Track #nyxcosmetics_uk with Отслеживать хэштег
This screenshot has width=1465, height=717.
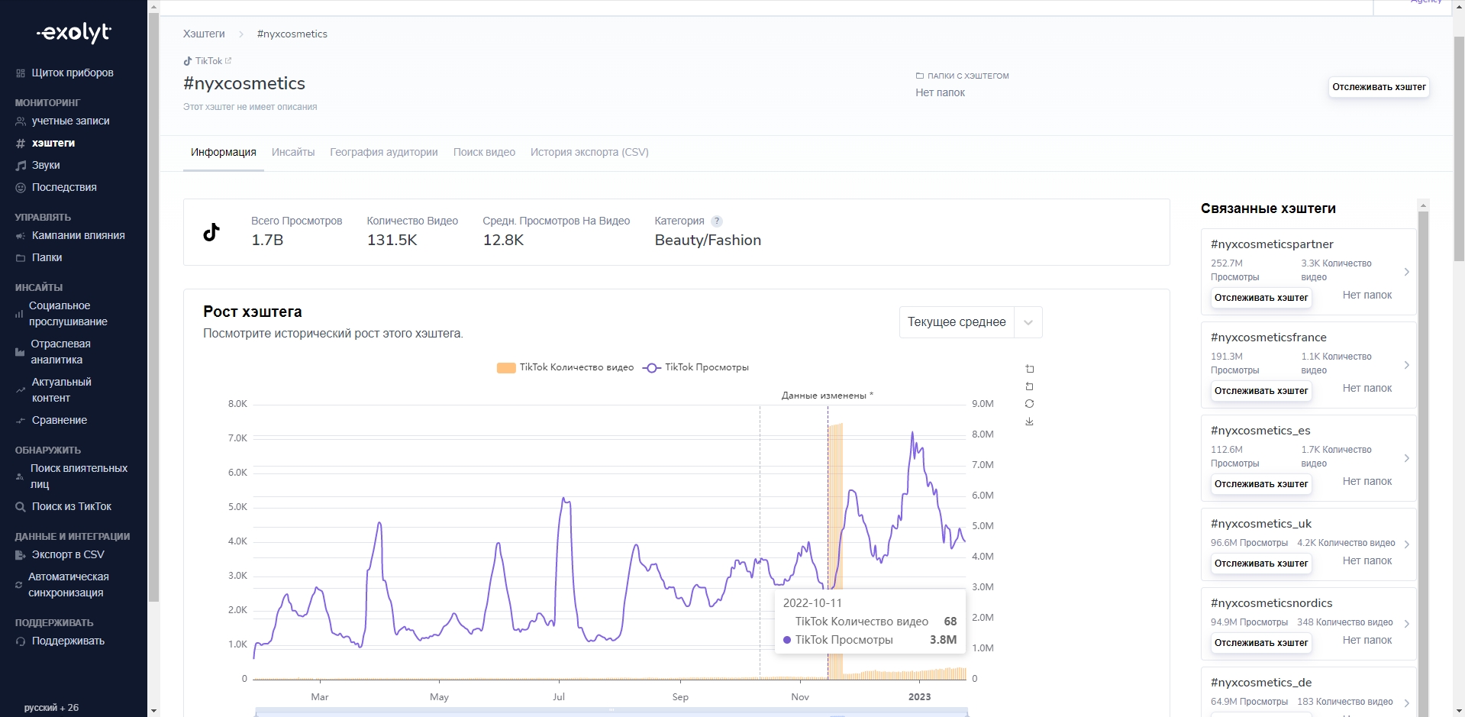pos(1261,564)
